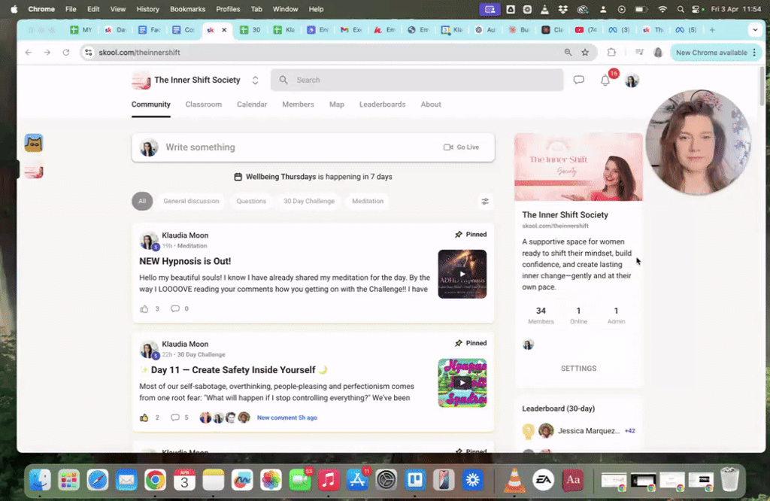
Task: Open the SETTINGS button in group card
Action: tap(578, 369)
